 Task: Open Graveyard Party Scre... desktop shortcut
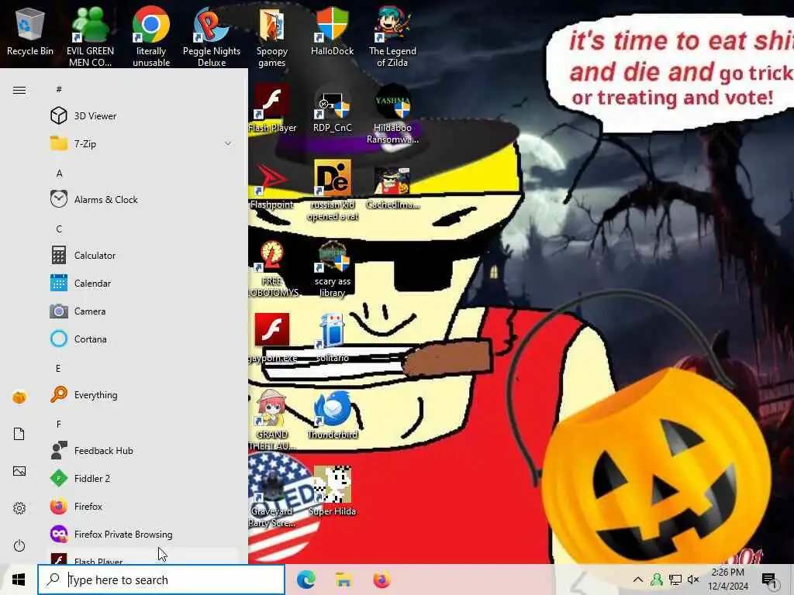coord(272,497)
